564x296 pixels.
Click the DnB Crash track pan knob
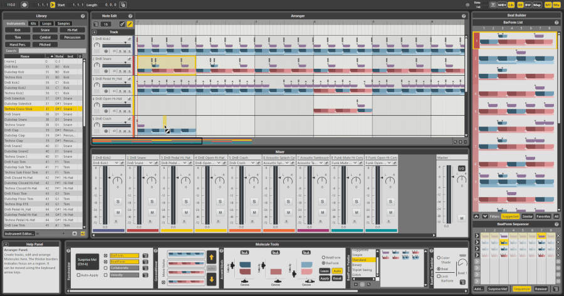point(97,125)
